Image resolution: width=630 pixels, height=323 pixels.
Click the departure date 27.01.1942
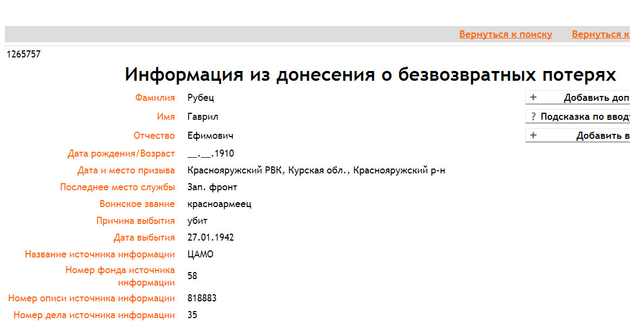click(210, 238)
